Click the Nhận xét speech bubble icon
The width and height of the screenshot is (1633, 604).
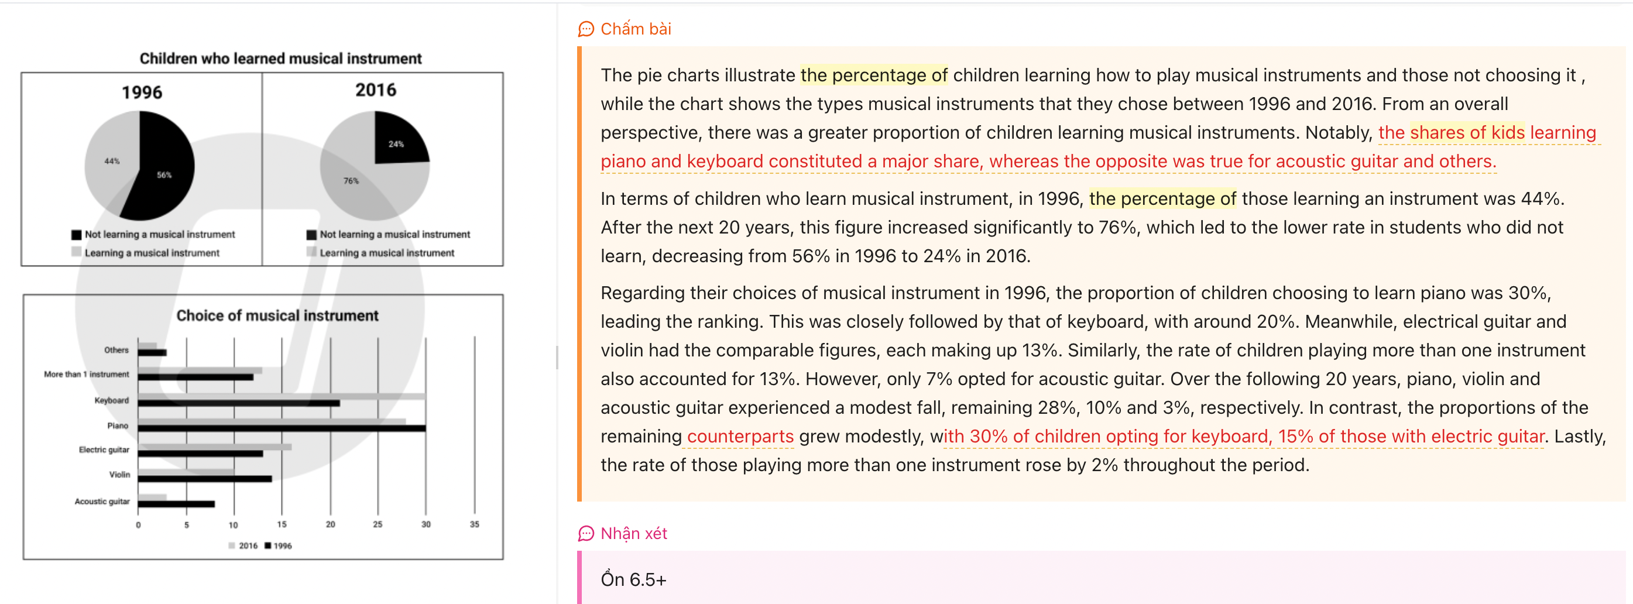(586, 534)
